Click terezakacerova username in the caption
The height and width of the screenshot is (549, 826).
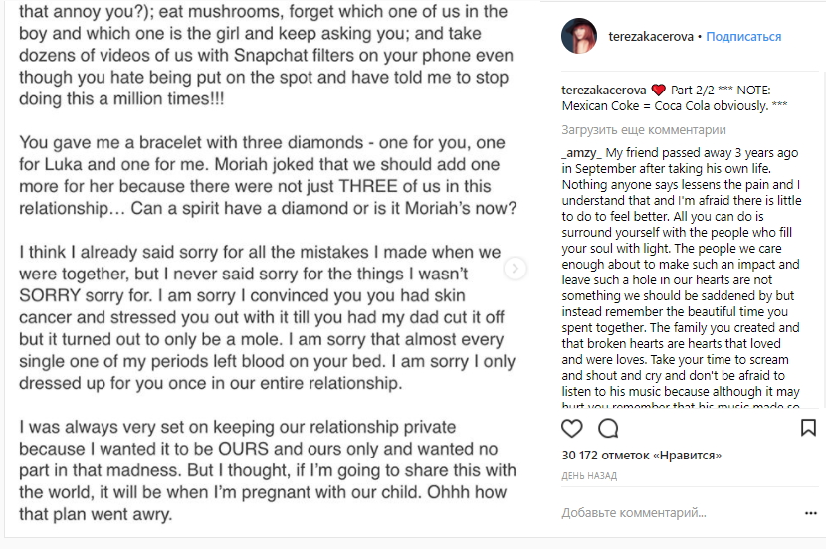(x=604, y=91)
